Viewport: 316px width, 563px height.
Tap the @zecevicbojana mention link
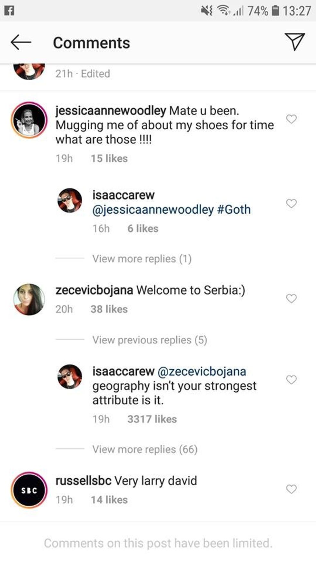pos(202,371)
